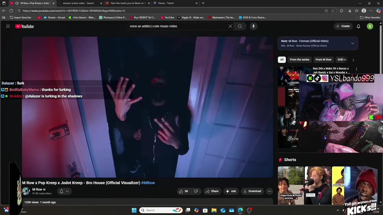
Task: Collapse the Next up playlist panel
Action: click(x=352, y=43)
